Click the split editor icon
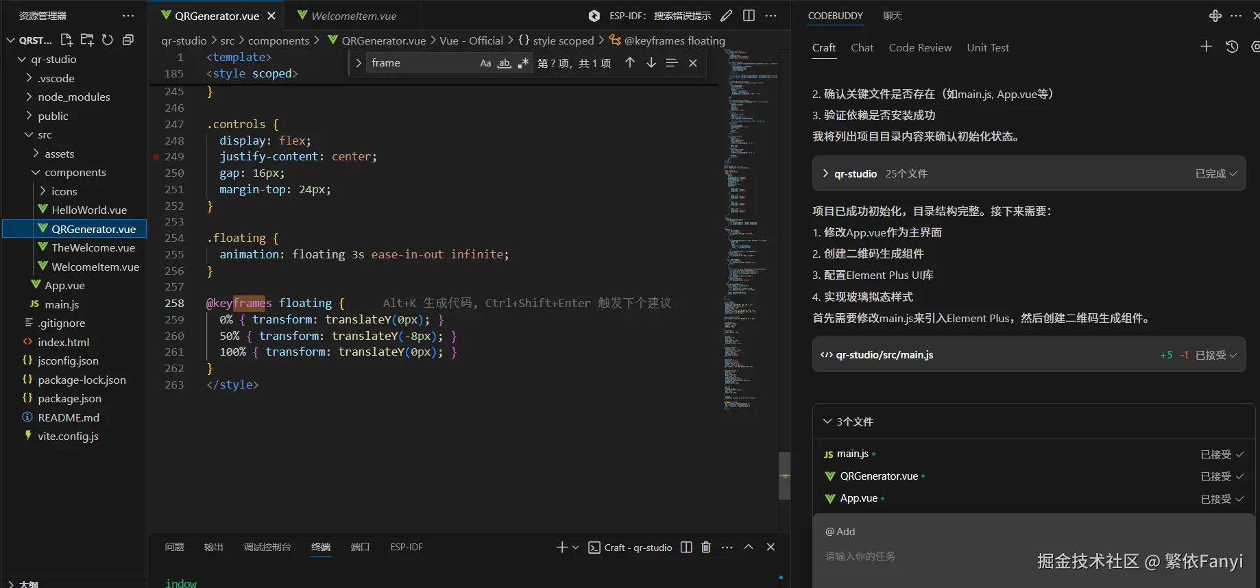1260x588 pixels. (x=749, y=16)
